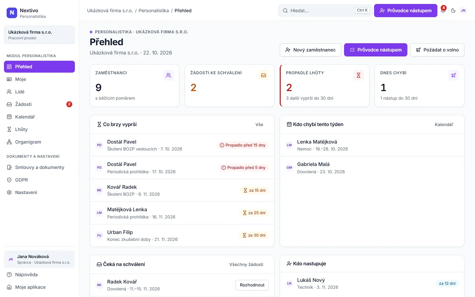Screen dimensions: 475x297
Task: Open Kalendář link in Kdo chybí tento týden
Action: [444, 124]
